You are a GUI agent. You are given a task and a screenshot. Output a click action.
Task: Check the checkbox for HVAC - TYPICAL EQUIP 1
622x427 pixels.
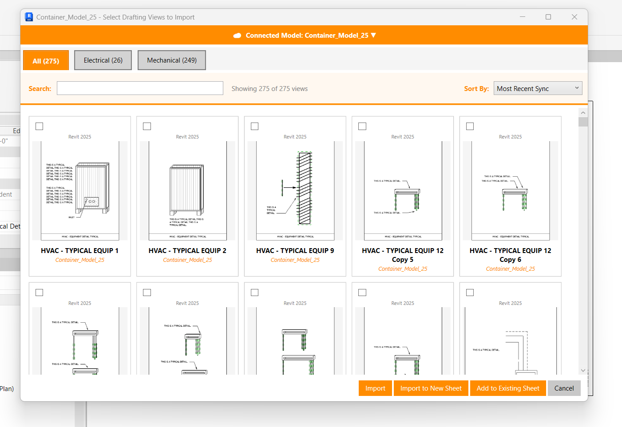(x=39, y=126)
